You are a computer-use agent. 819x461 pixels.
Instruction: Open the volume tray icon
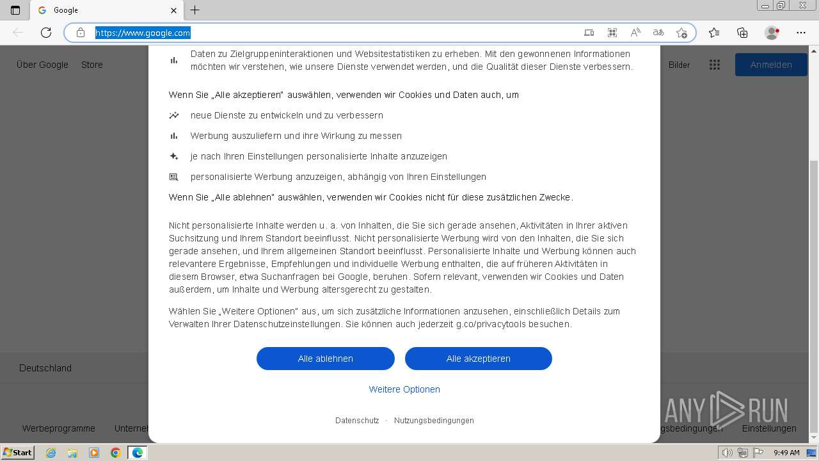[x=728, y=453]
